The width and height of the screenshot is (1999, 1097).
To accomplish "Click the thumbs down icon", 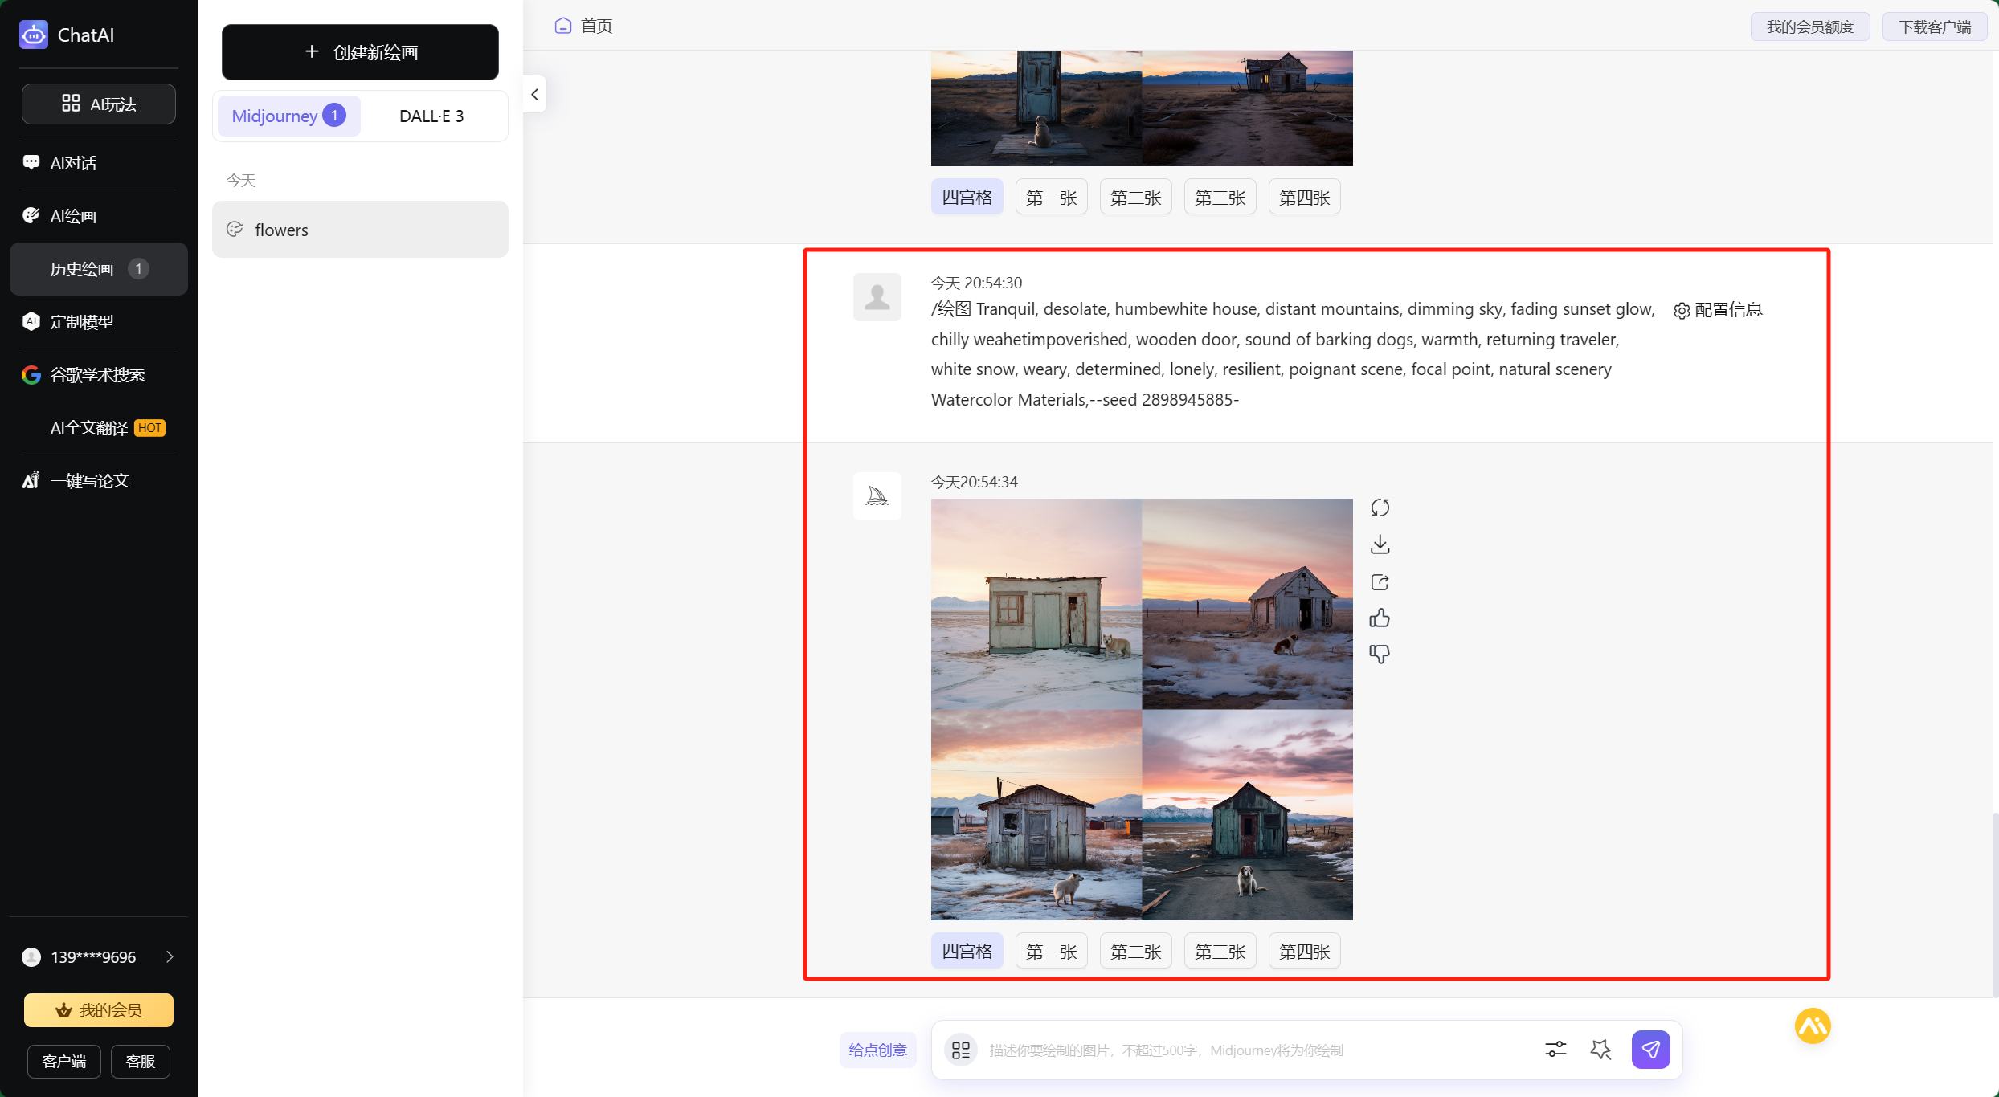I will tap(1380, 654).
